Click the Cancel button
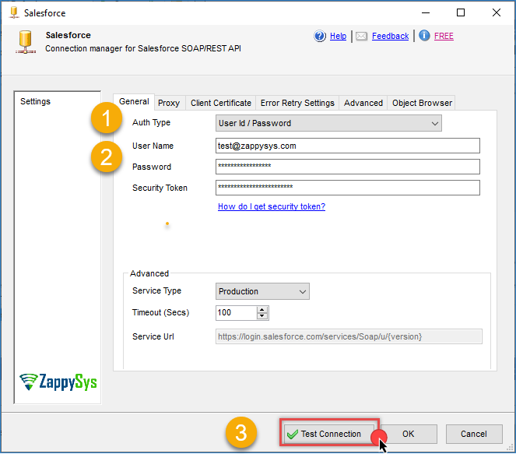 474,434
